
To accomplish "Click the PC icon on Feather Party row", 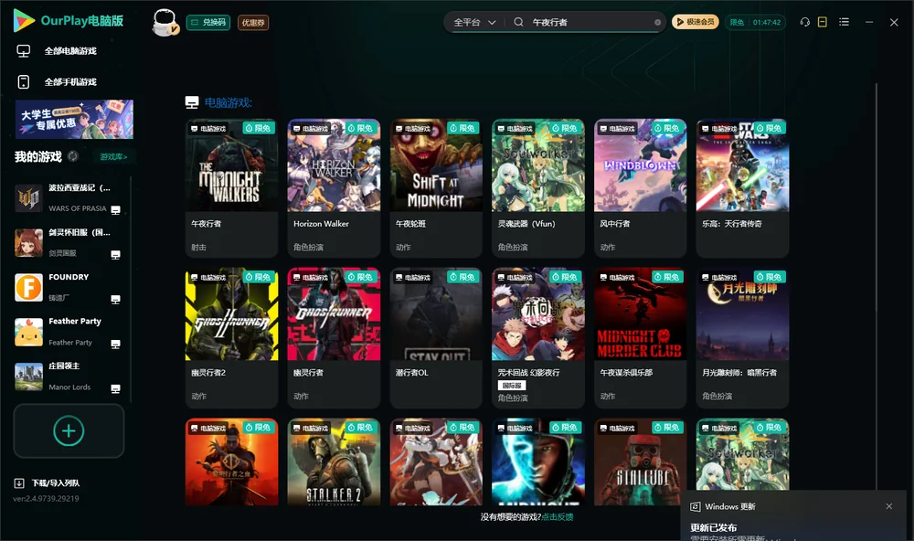I will tap(115, 344).
